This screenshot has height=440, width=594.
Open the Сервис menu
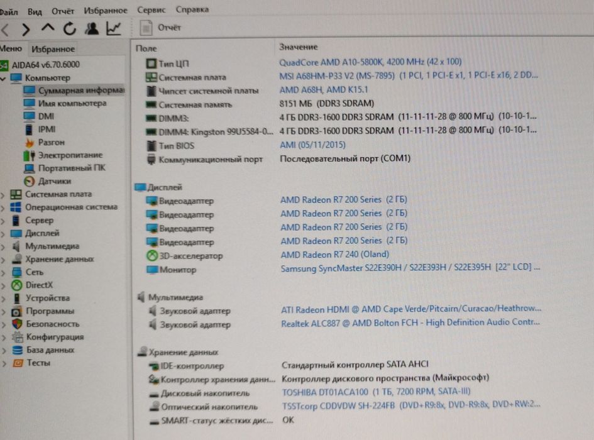point(151,10)
